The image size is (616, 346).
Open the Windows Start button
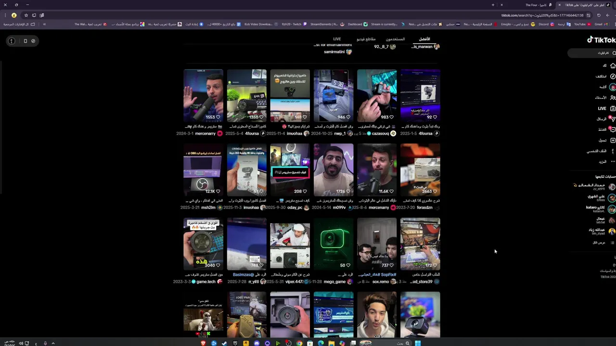pyautogui.click(x=418, y=343)
